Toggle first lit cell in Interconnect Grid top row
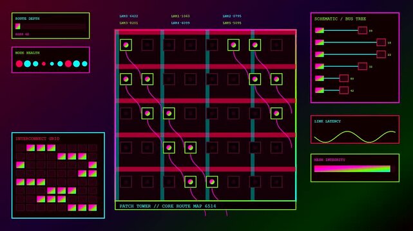413x231 pixels. click(30, 148)
